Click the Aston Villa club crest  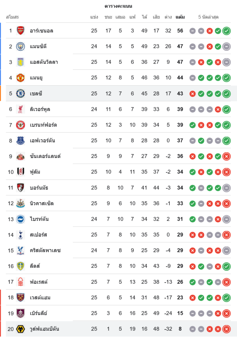click(x=20, y=62)
